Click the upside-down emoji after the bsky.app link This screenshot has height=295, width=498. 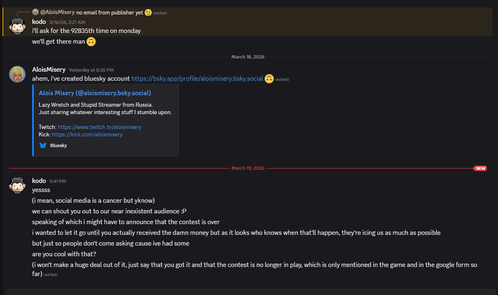[269, 79]
